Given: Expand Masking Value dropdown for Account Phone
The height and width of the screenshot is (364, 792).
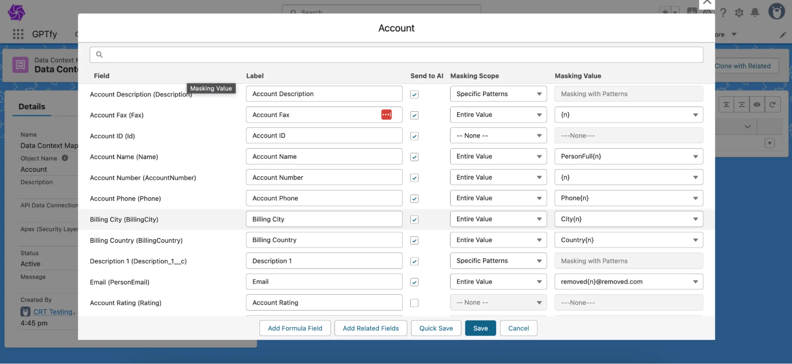Looking at the screenshot, I should [x=628, y=198].
